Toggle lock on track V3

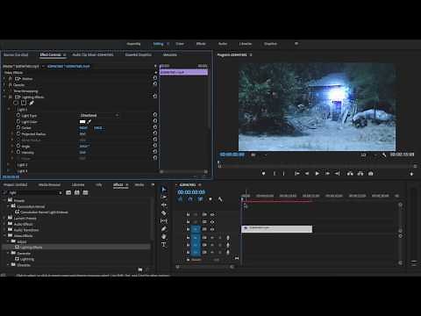[188, 214]
